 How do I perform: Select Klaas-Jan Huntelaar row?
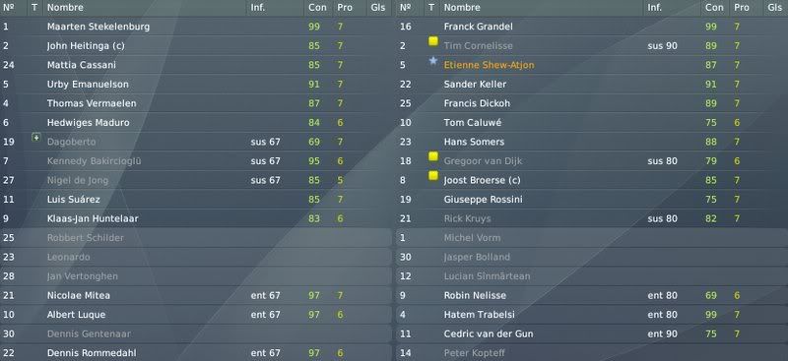tap(195, 219)
